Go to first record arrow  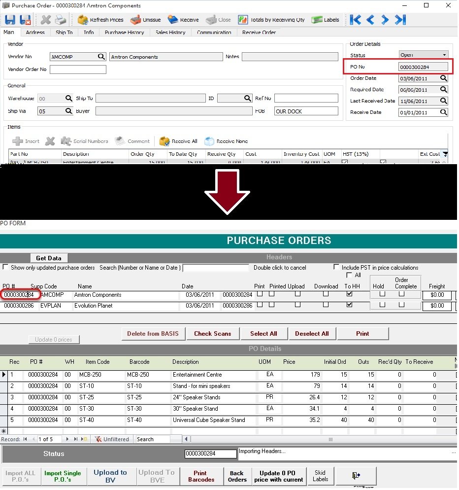tap(356, 20)
